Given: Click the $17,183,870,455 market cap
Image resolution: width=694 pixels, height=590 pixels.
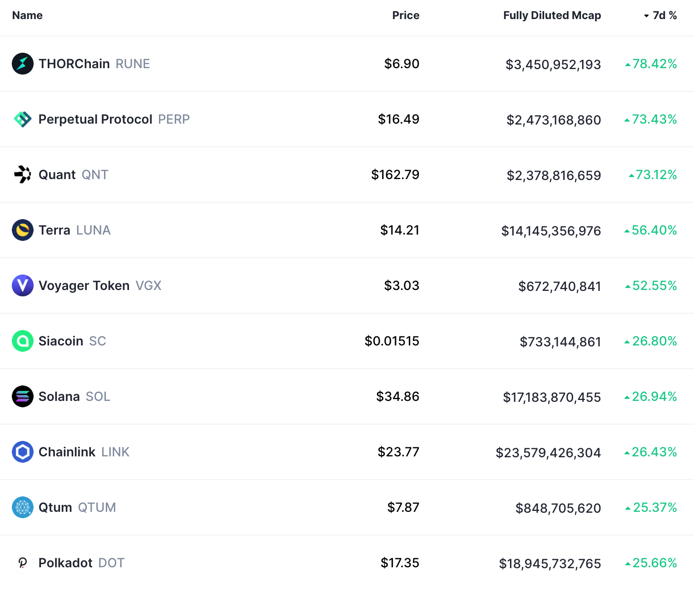Looking at the screenshot, I should pyautogui.click(x=552, y=397).
